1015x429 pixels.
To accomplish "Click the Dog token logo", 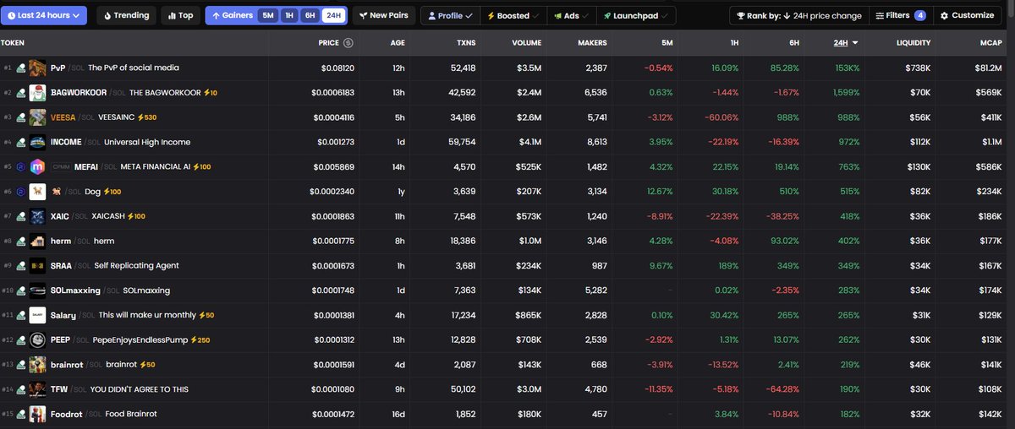I will (x=37, y=192).
